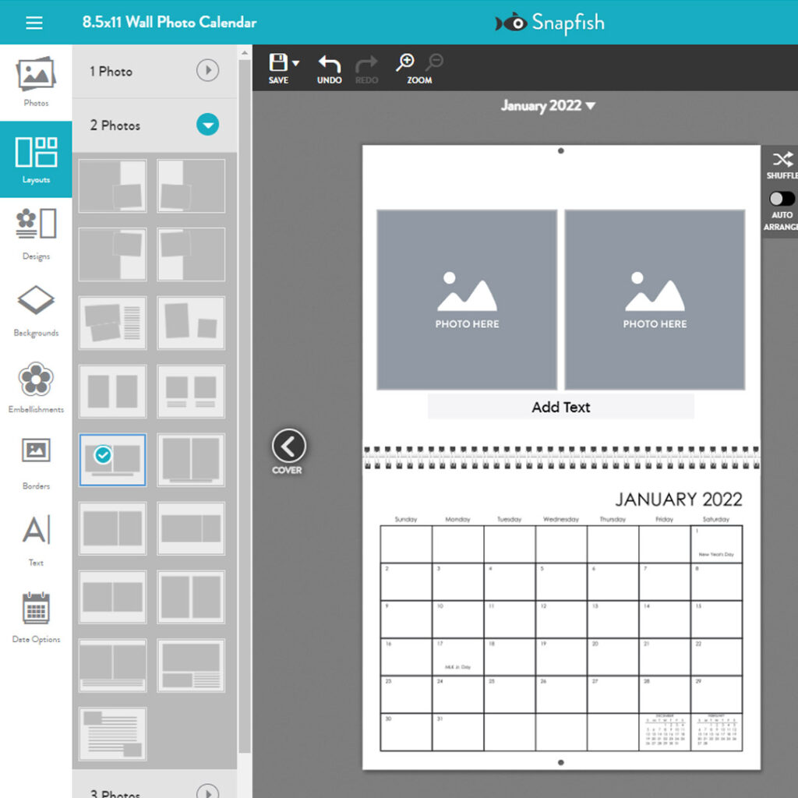Open the January 2022 month dropdown
Image resolution: width=798 pixels, height=798 pixels.
click(547, 106)
